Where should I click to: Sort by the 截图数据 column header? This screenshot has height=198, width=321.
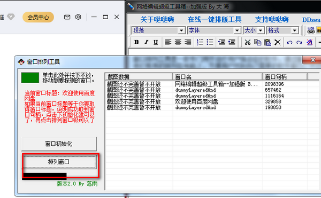[139, 76]
